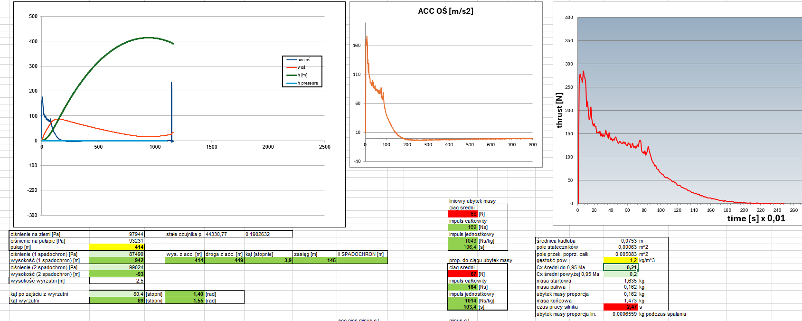Click the wysokość wyrzutni value 2,5
This screenshot has height=321, width=802.
[x=117, y=281]
